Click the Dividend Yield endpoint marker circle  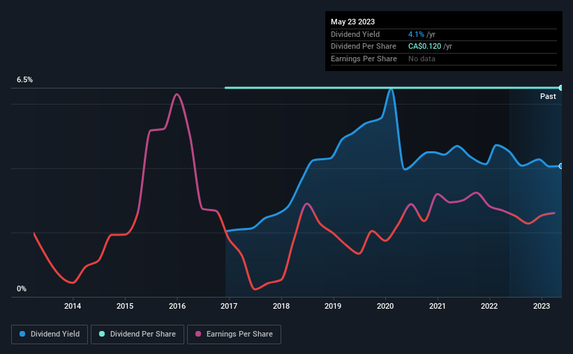click(x=561, y=166)
